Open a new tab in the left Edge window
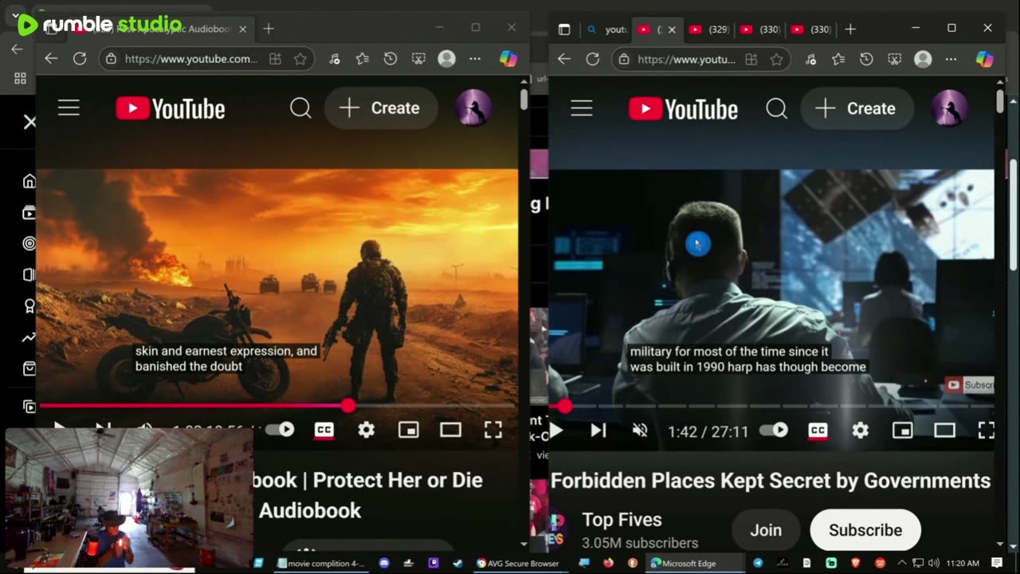Viewport: 1020px width, 574px height. pos(269,29)
